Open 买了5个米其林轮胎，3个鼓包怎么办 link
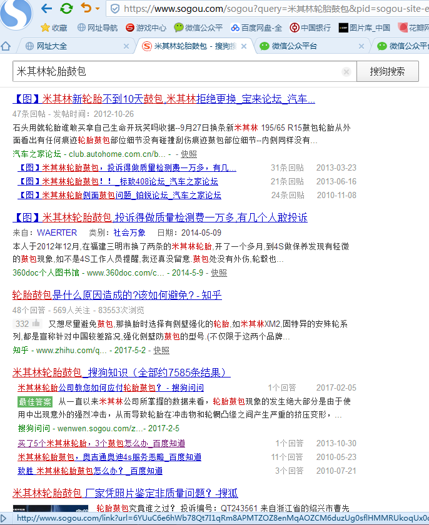This screenshot has height=525, width=429. (x=101, y=443)
